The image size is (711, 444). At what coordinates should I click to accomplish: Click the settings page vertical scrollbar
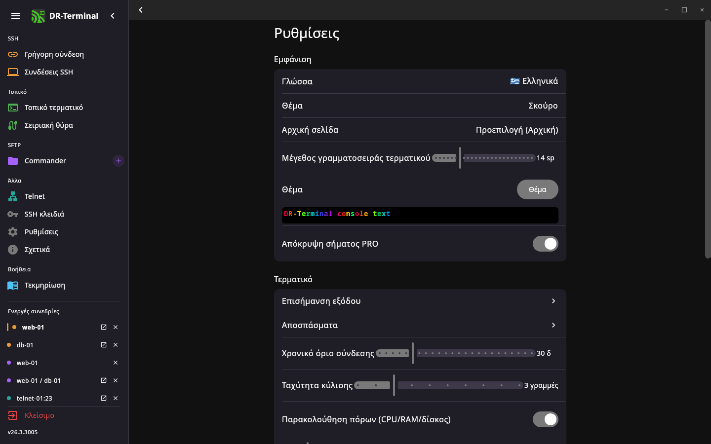[708, 139]
